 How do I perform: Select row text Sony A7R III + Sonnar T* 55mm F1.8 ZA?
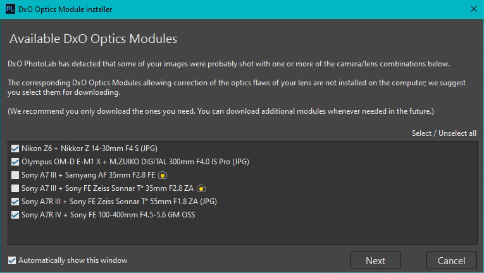pos(119,202)
